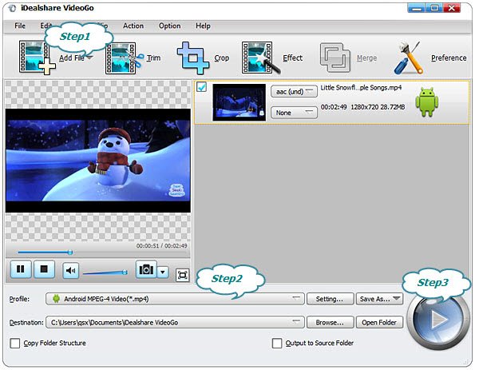
Task: Mute the preview audio speaker icon
Action: point(71,271)
